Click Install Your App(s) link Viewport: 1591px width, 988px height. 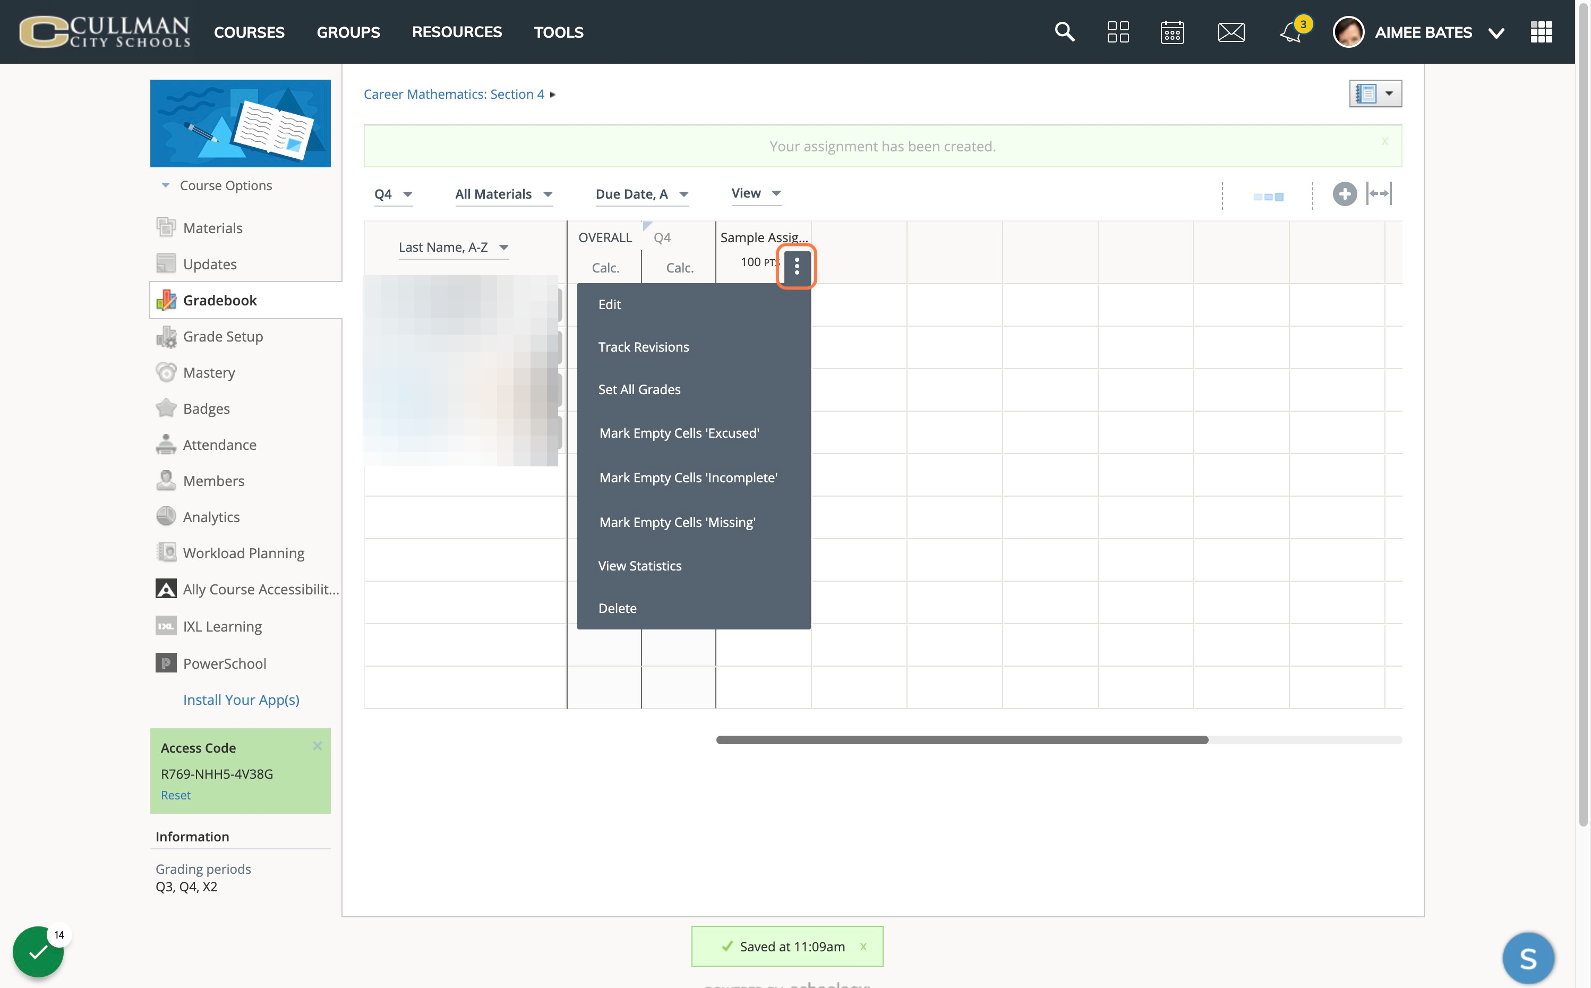241,699
